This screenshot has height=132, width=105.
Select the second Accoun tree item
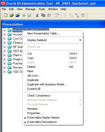coord(18,34)
